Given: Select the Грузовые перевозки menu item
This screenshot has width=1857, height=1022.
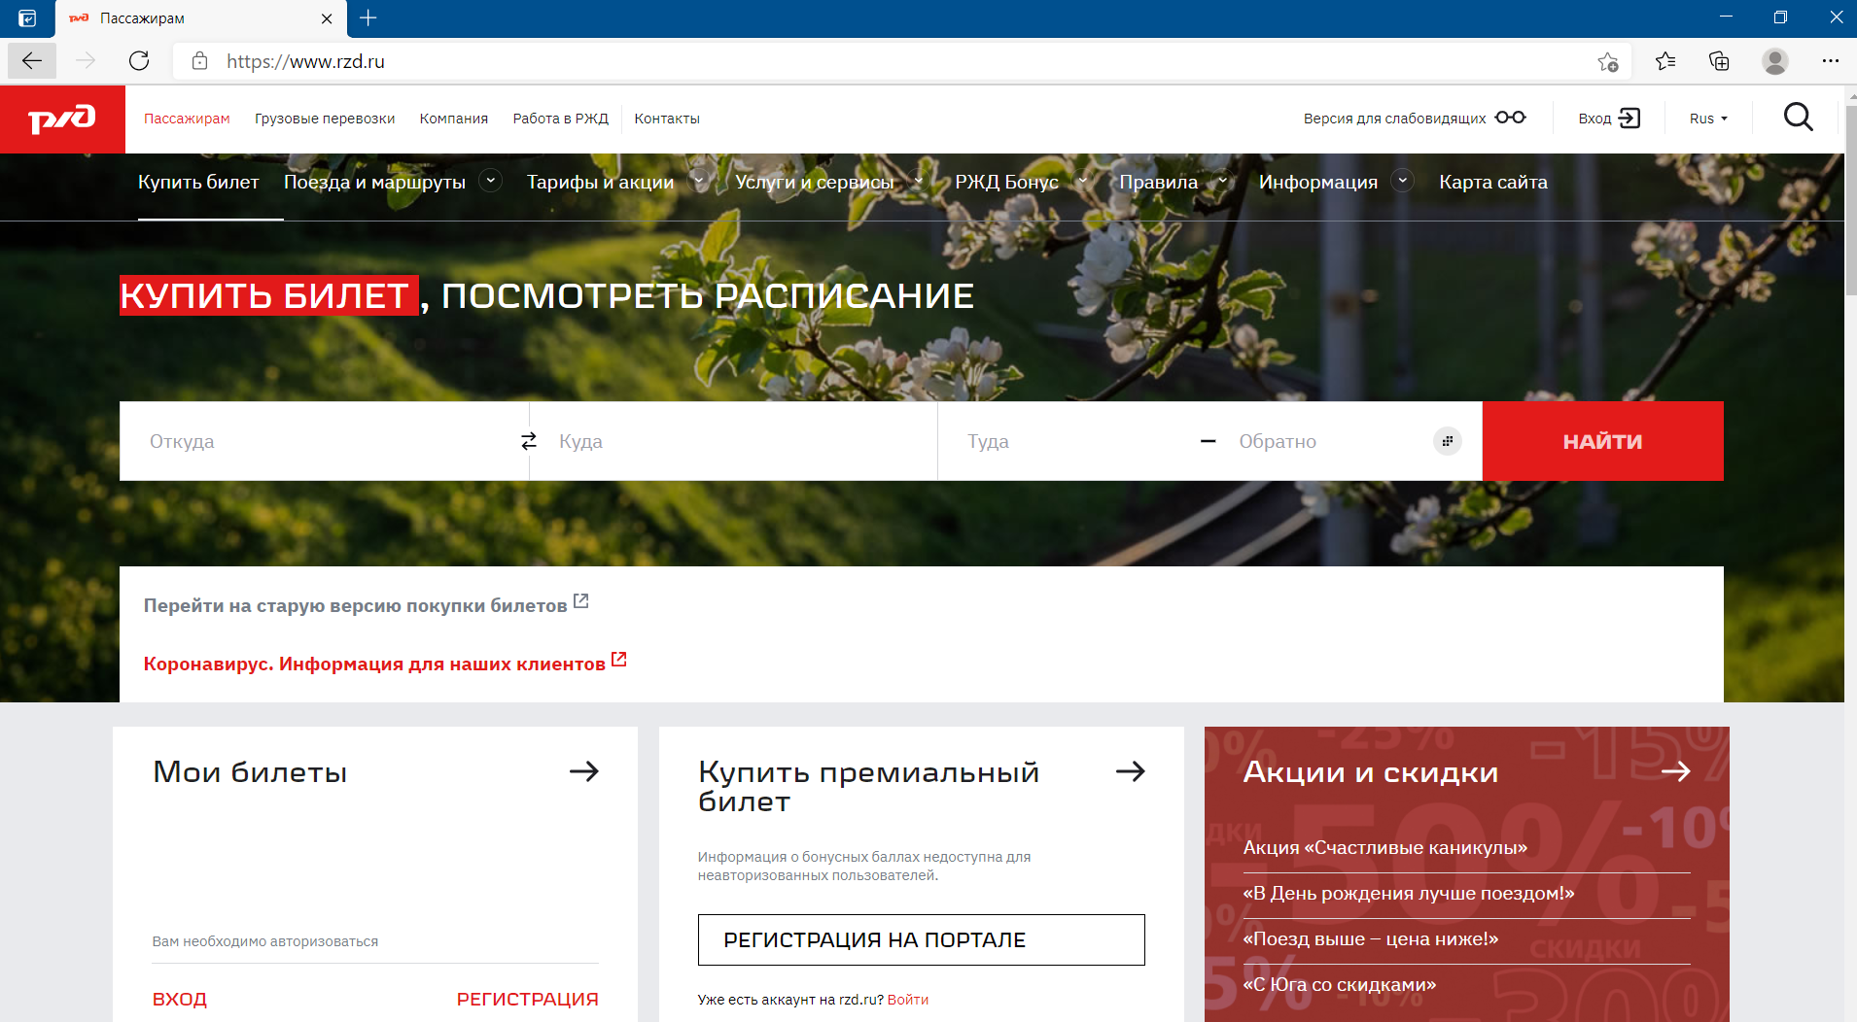Looking at the screenshot, I should [325, 119].
